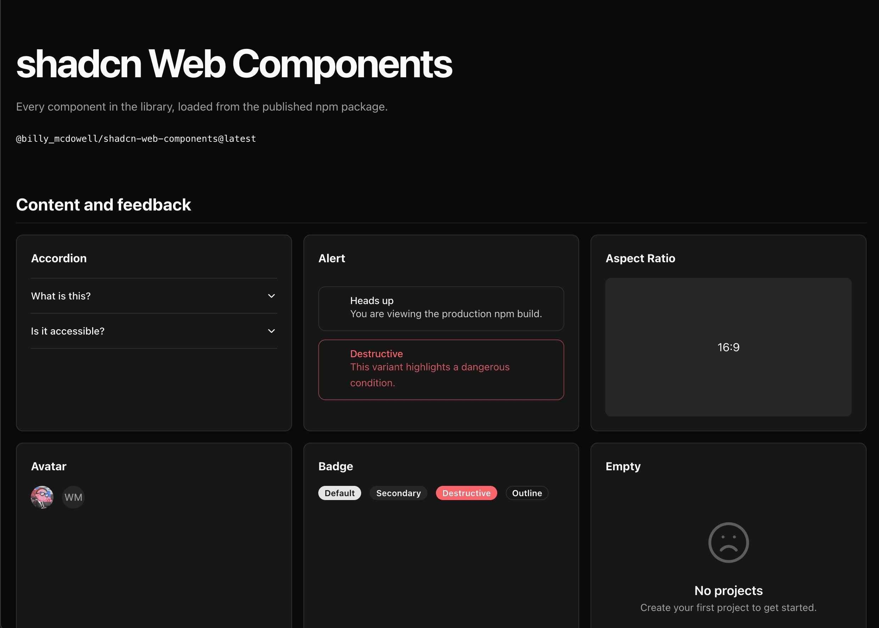
Task: Click the Default badge
Action: (x=340, y=493)
